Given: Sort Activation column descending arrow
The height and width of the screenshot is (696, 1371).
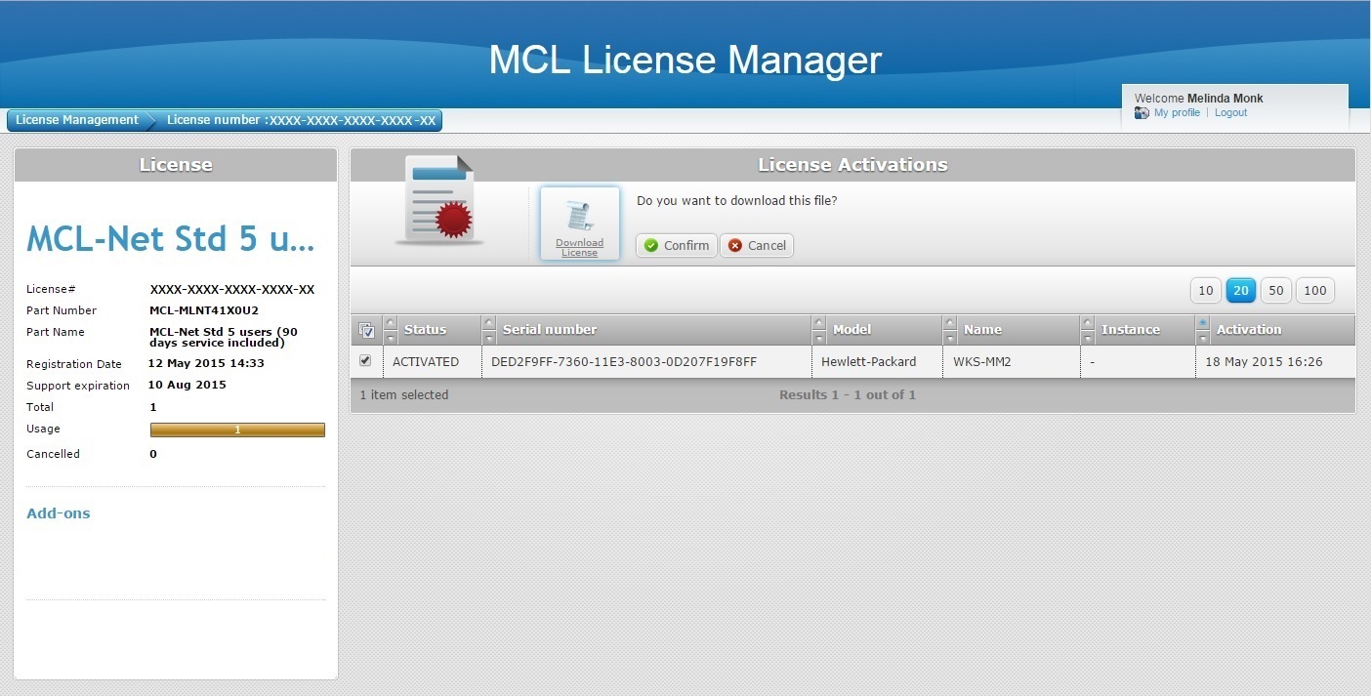Looking at the screenshot, I should [x=1203, y=338].
